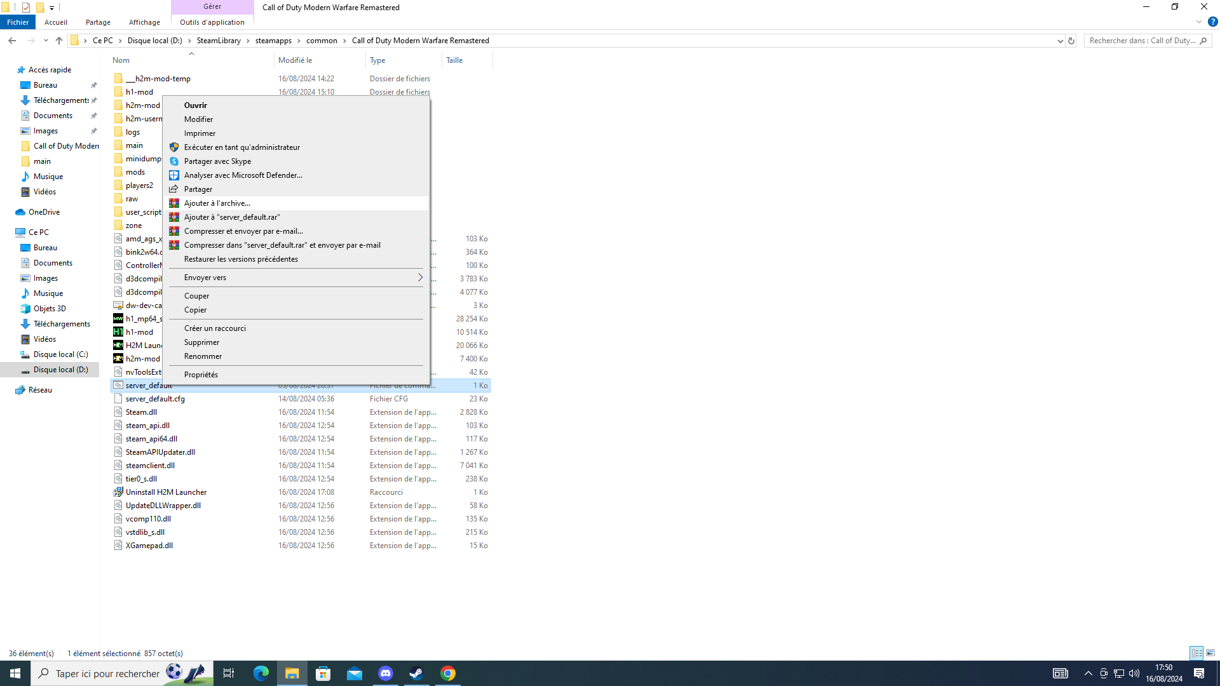Click the volume icon in system tray

pos(1134,673)
